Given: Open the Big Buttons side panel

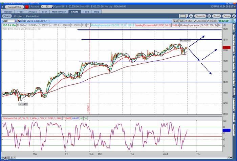Looking at the screenshot, I should click(234, 80).
